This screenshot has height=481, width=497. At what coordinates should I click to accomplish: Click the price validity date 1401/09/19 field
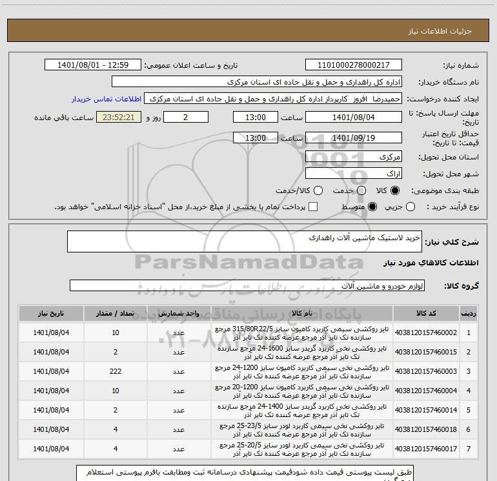(354, 138)
